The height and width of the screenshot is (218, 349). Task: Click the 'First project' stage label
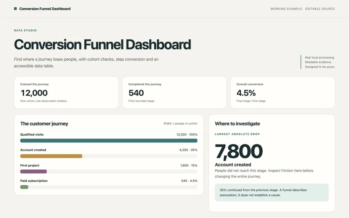pos(29,165)
